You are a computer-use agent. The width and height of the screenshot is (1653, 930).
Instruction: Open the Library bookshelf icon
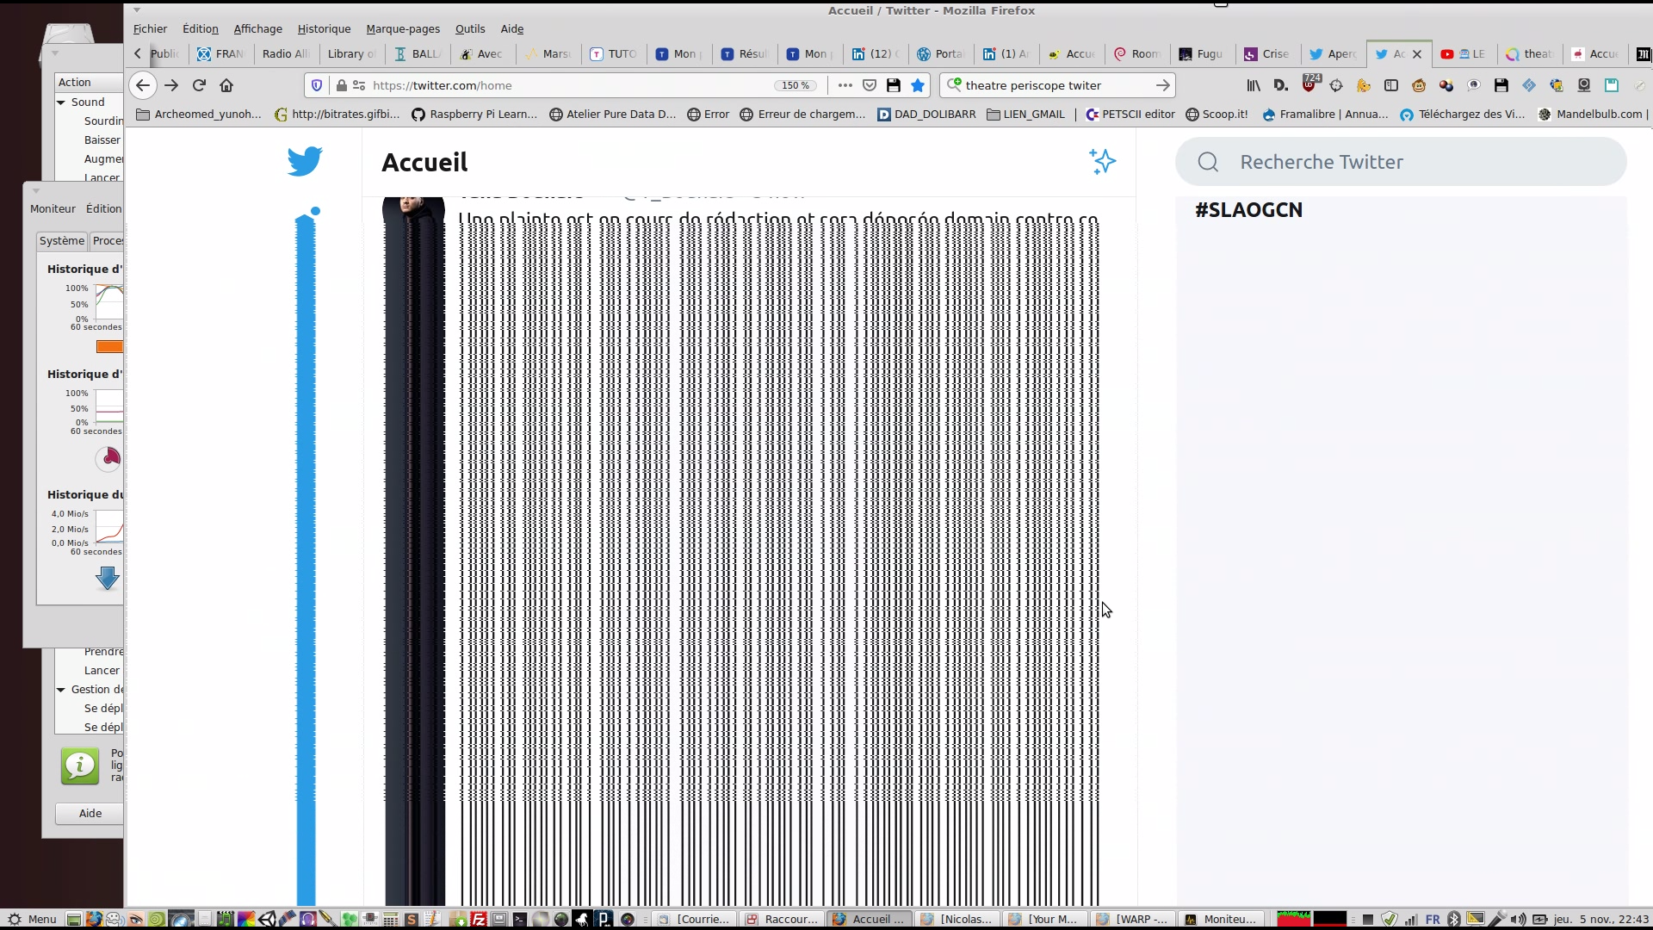[x=1254, y=85]
